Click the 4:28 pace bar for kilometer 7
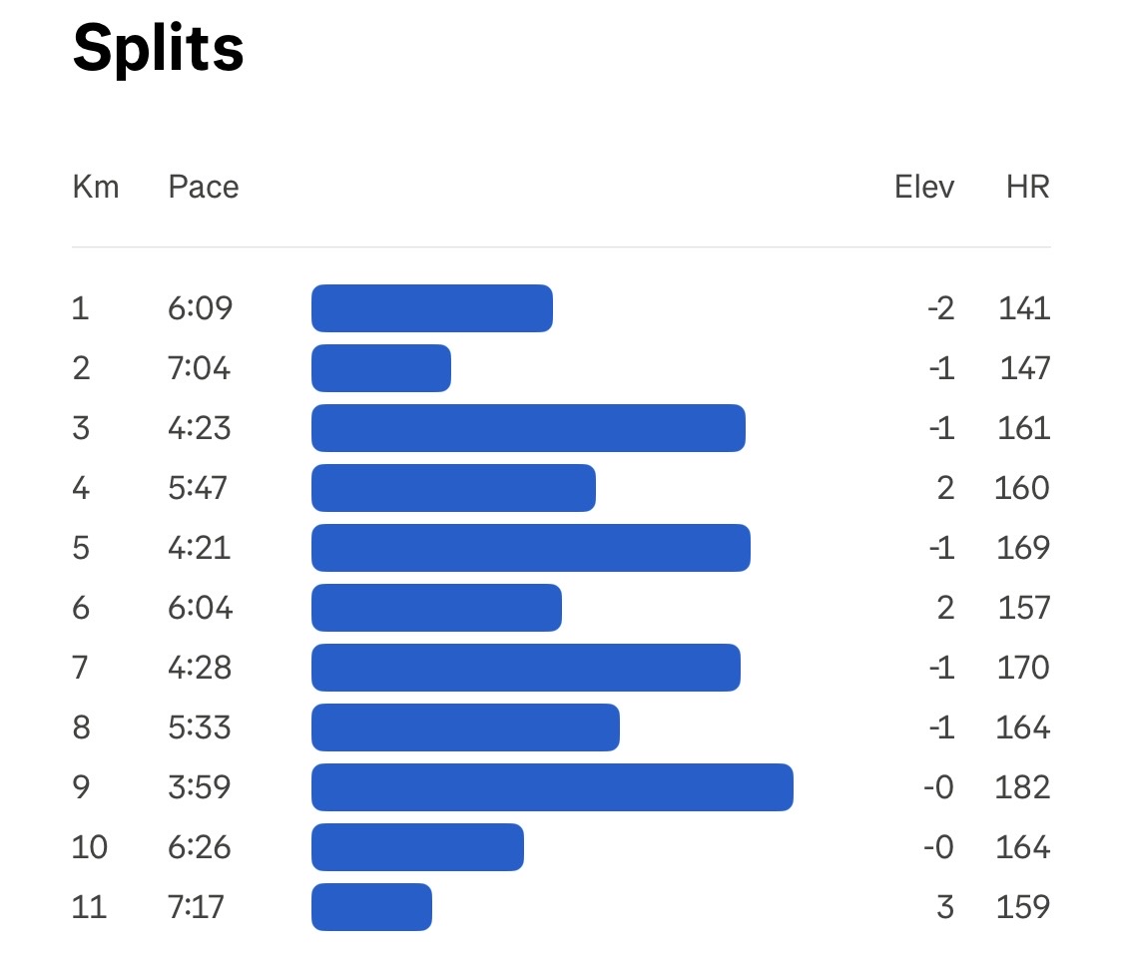 tap(526, 668)
